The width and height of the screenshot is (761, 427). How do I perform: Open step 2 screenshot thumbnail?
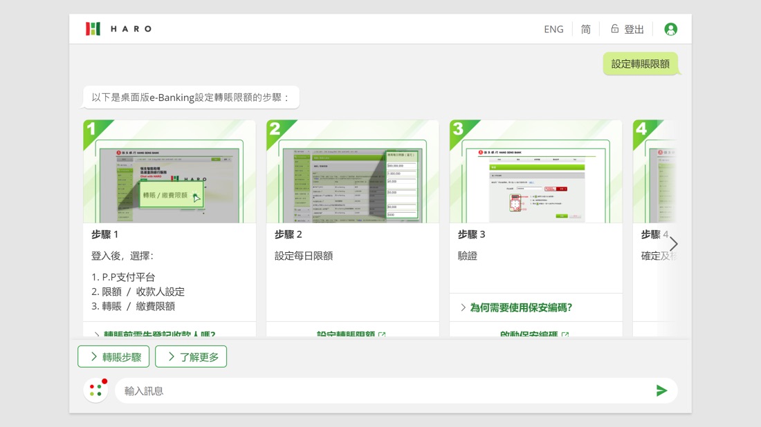(x=352, y=171)
